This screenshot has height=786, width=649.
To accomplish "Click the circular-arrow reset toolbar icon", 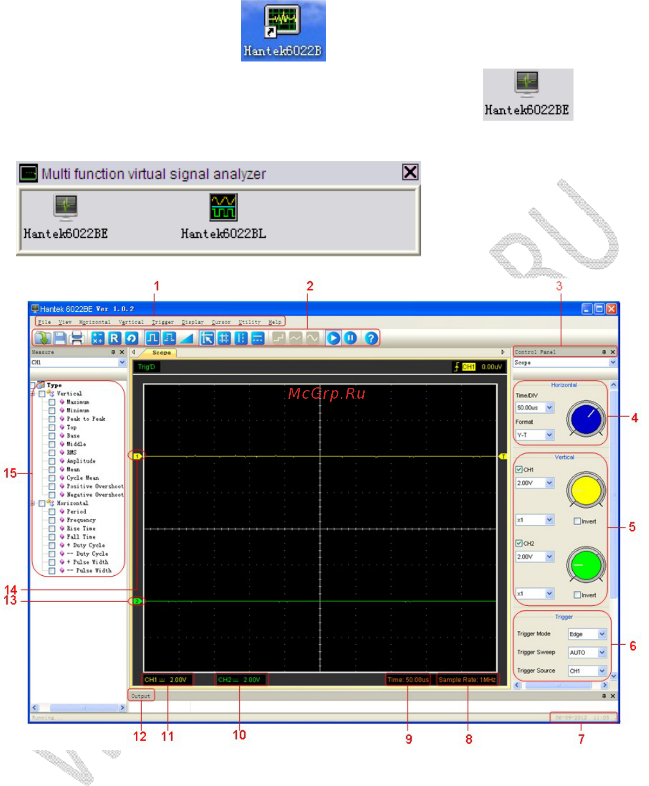I will pos(131,338).
